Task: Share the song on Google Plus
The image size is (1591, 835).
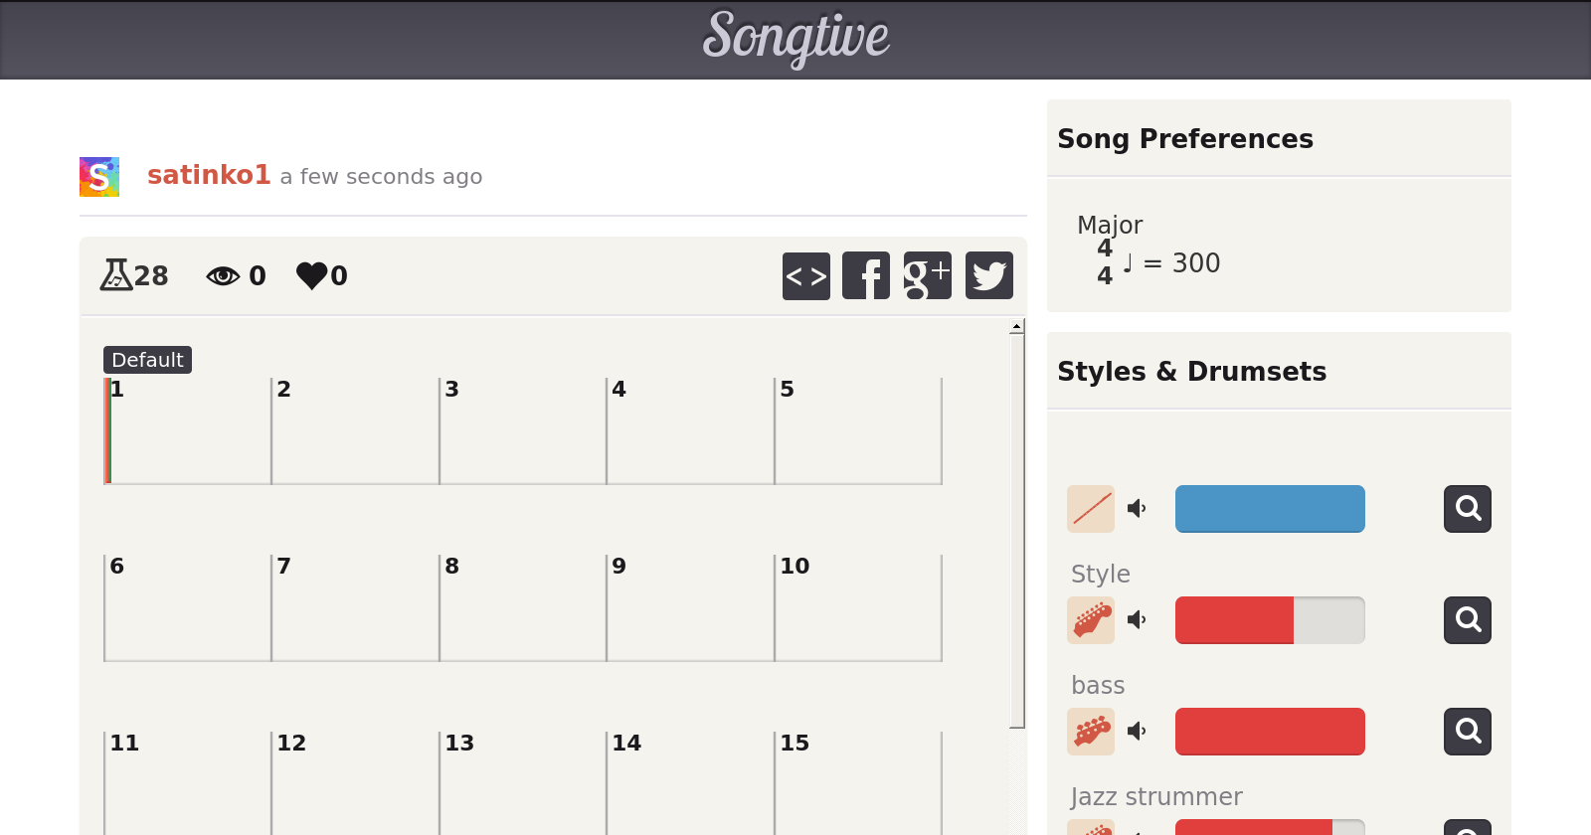Action: 927,275
